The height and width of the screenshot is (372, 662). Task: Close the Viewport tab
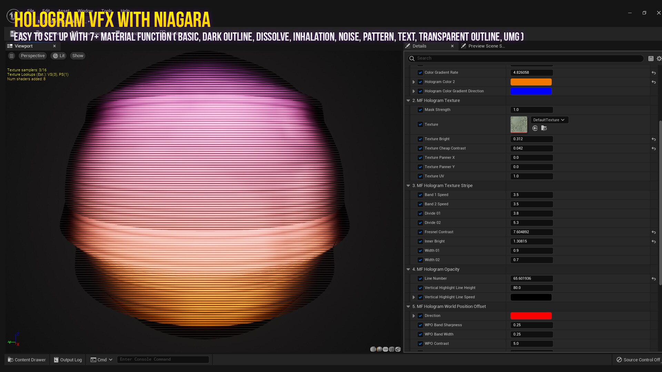54,46
